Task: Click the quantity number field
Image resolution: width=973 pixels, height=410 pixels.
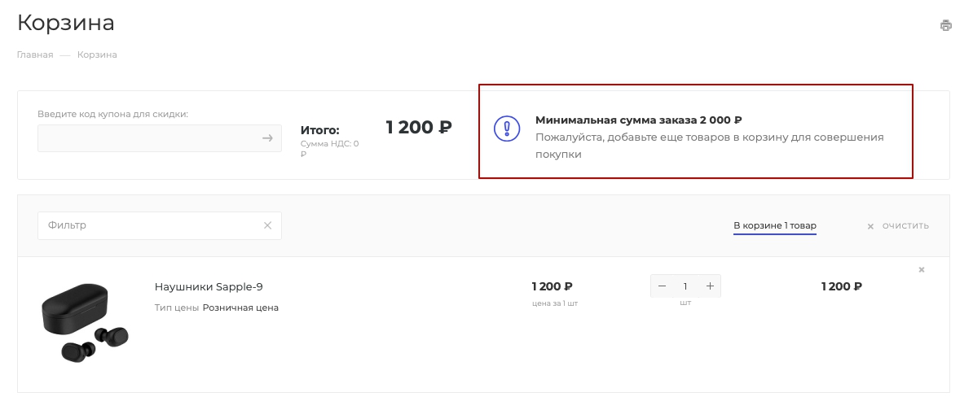Action: pyautogui.click(x=685, y=286)
